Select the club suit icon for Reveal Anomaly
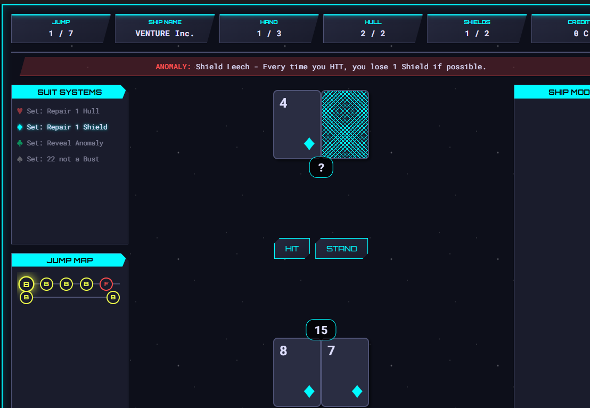 point(20,143)
